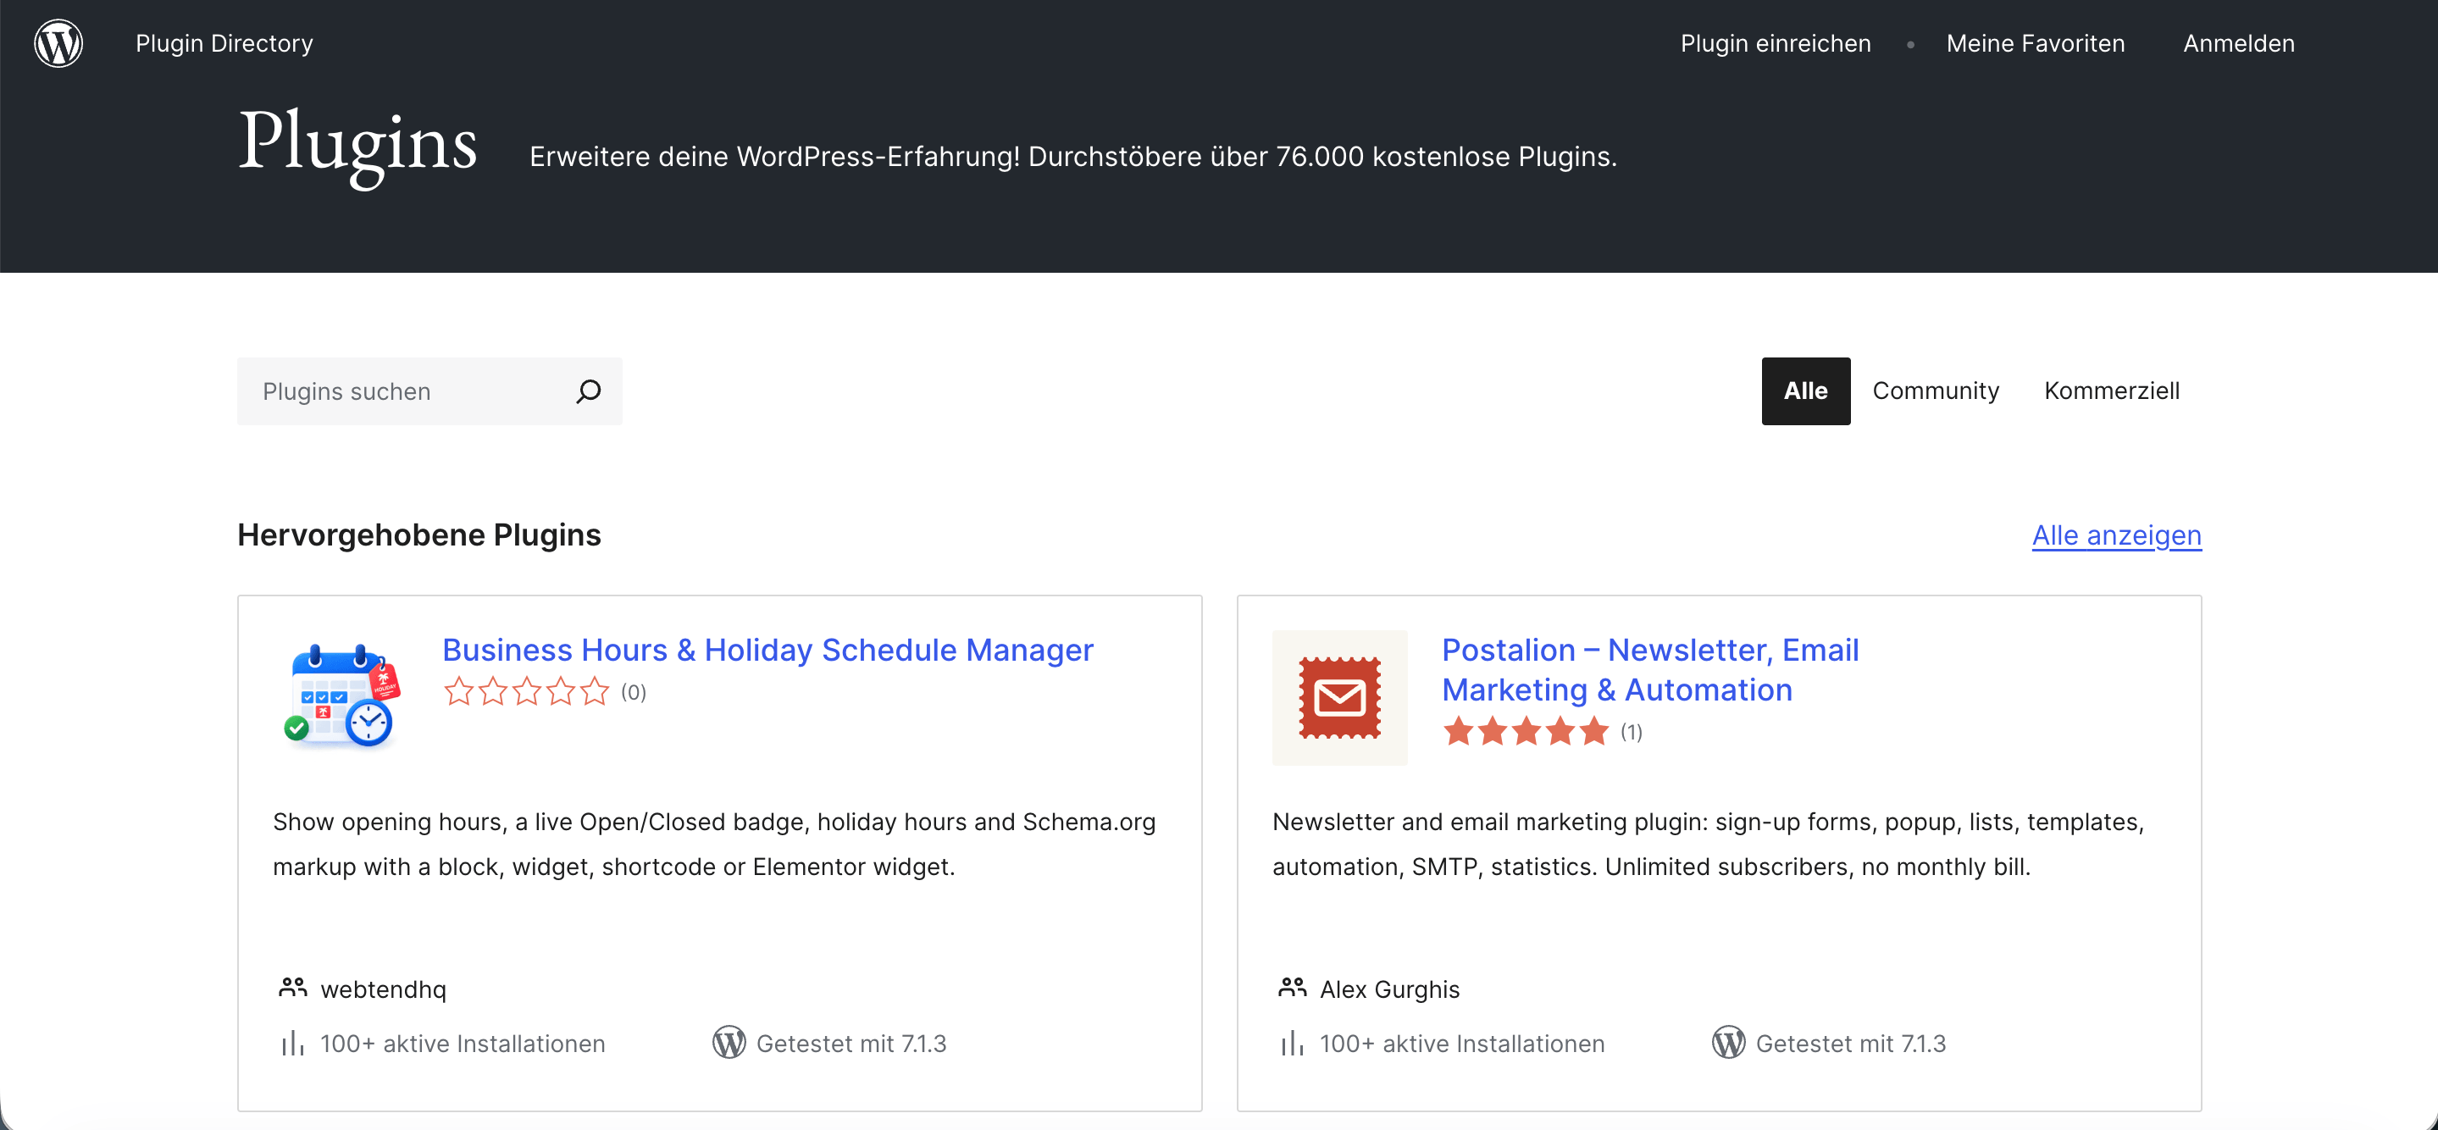The image size is (2438, 1130).
Task: Click the Postalion envelope plugin icon
Action: [x=1339, y=697]
